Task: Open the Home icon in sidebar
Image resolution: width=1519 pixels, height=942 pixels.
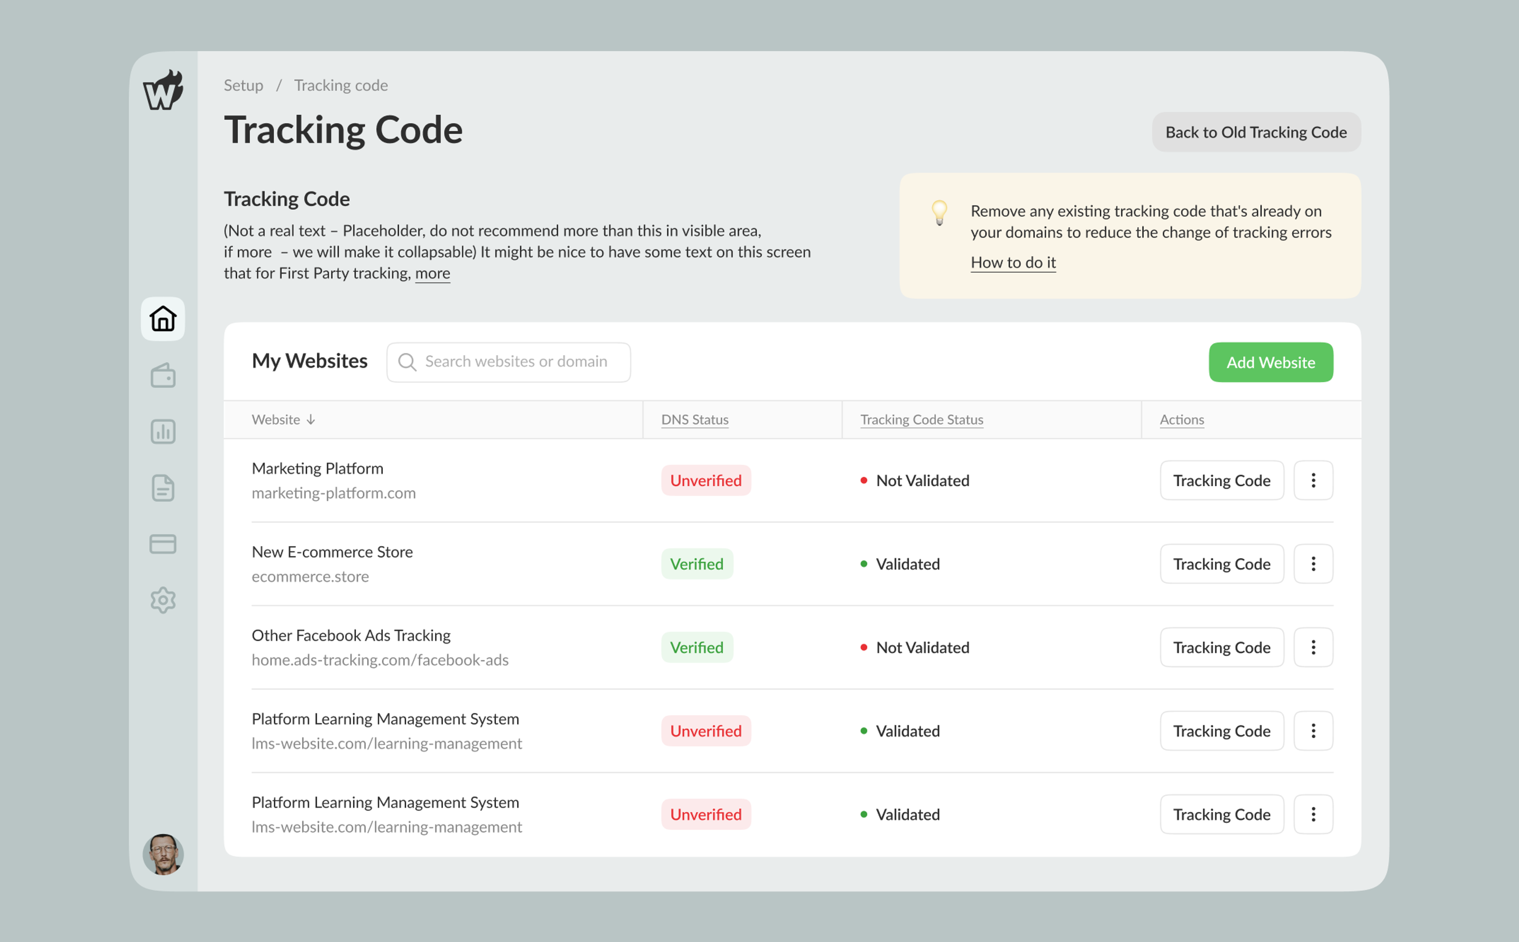Action: click(x=163, y=318)
